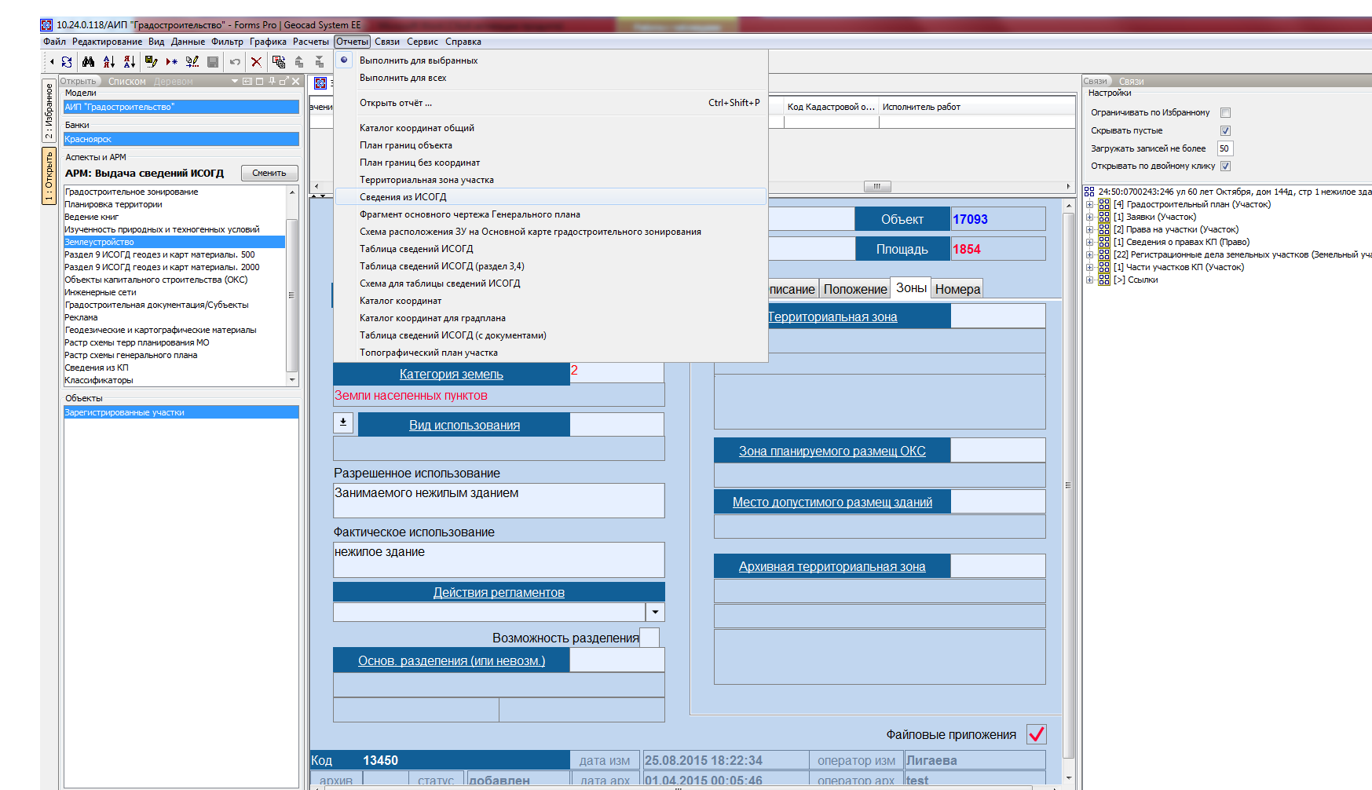Switch to the Положение tab
This screenshot has width=1372, height=790.
tap(854, 289)
